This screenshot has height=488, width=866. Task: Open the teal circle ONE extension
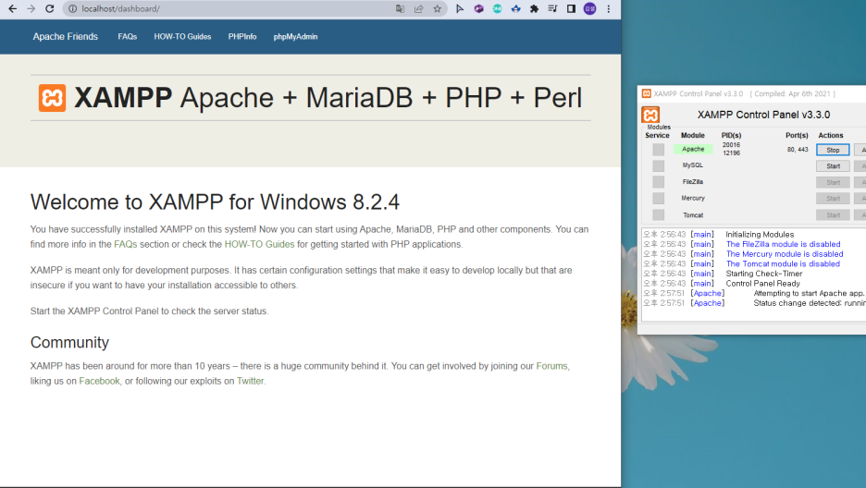tap(497, 9)
